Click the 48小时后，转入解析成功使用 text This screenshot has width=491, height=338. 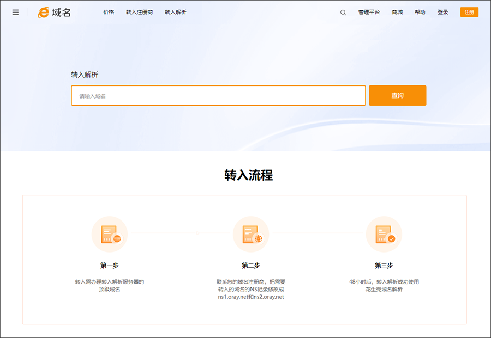coord(384,282)
